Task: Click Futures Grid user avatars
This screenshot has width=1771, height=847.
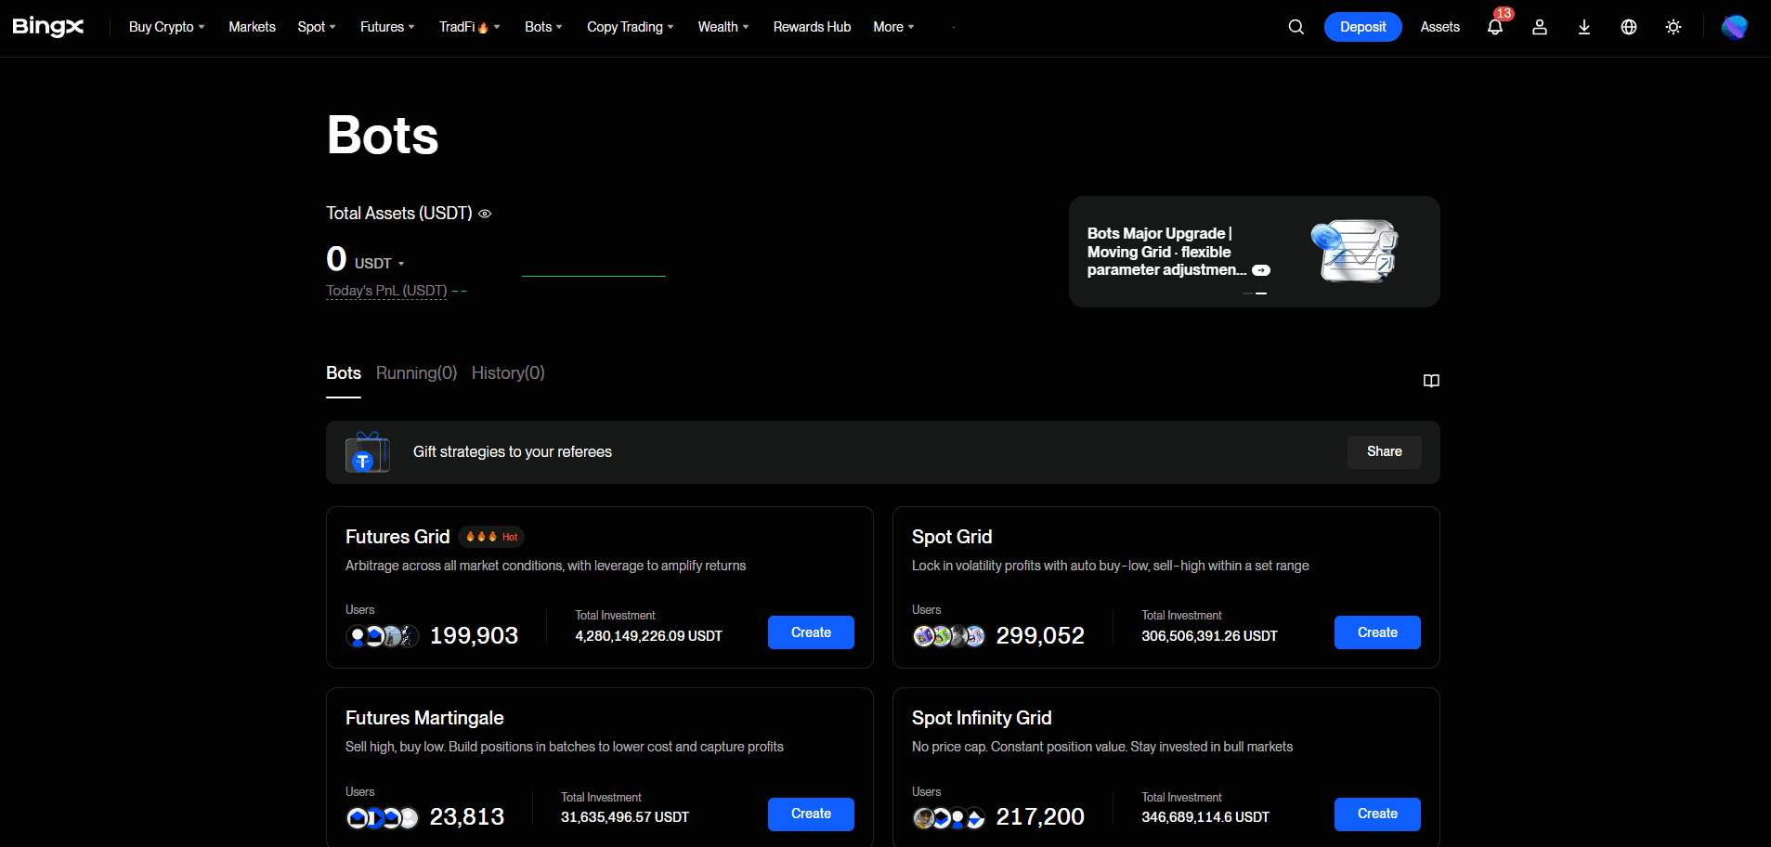Action: click(x=382, y=636)
